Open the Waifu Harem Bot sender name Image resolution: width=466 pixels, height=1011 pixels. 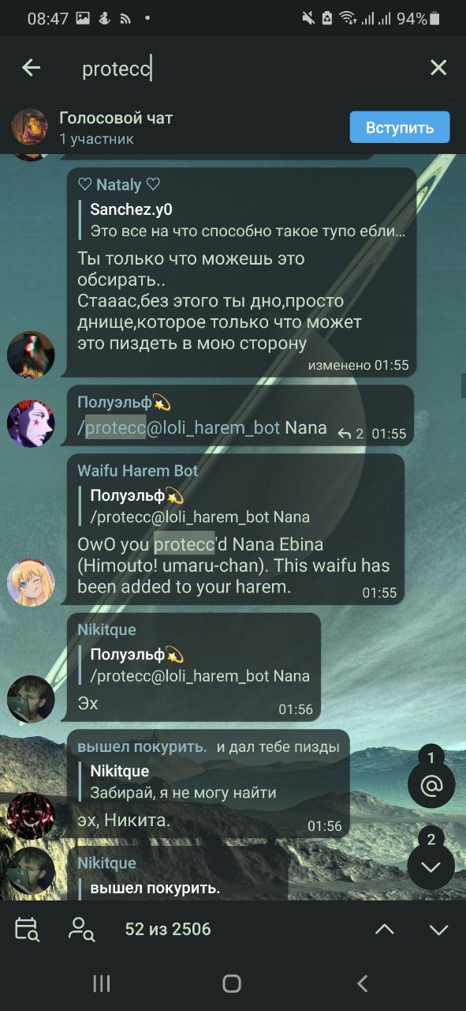coord(137,471)
